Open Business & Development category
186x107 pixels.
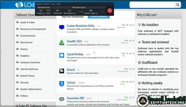[33, 29]
